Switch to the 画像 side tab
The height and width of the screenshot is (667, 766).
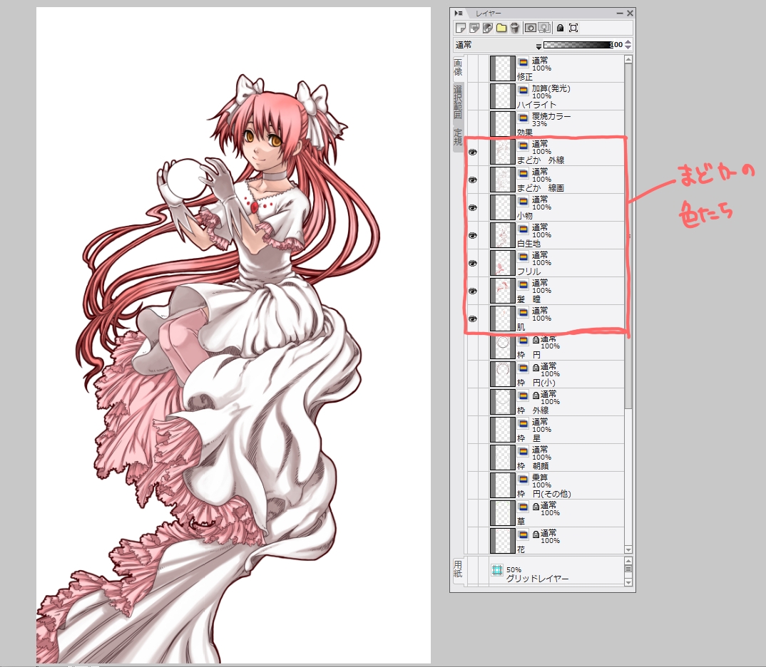[x=458, y=68]
